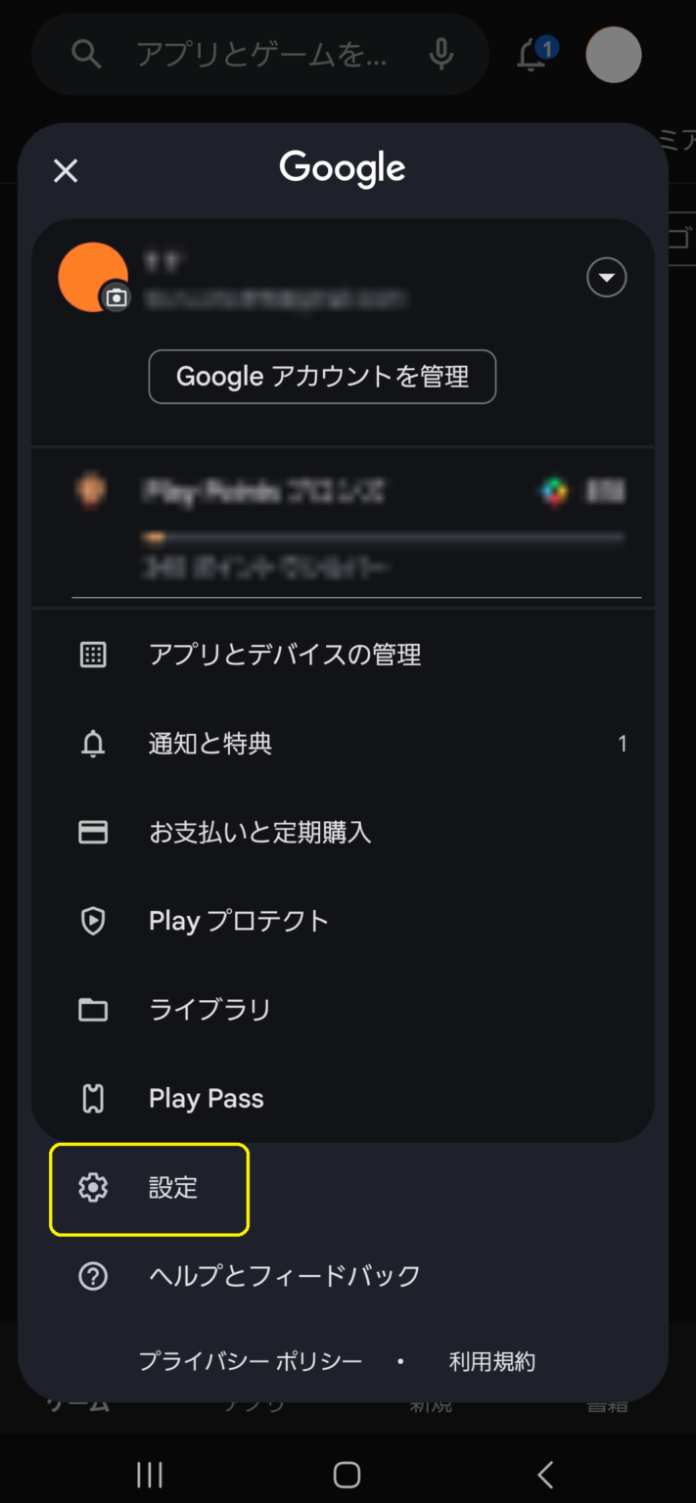Tap the microphone for voice search

pos(440,55)
